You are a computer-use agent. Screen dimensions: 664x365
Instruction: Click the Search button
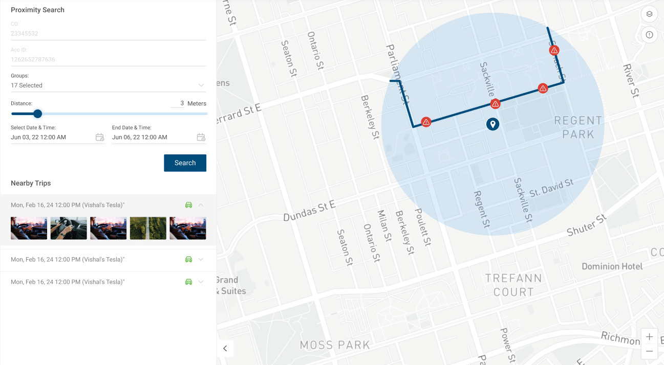coord(185,163)
